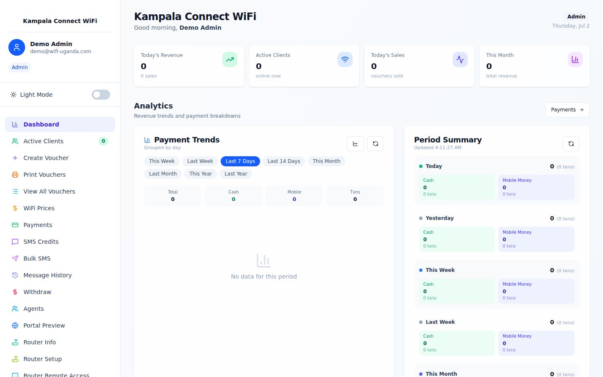Screen dimensions: 603x377
Task: Open Bulk SMS page
Action: (x=60, y=258)
